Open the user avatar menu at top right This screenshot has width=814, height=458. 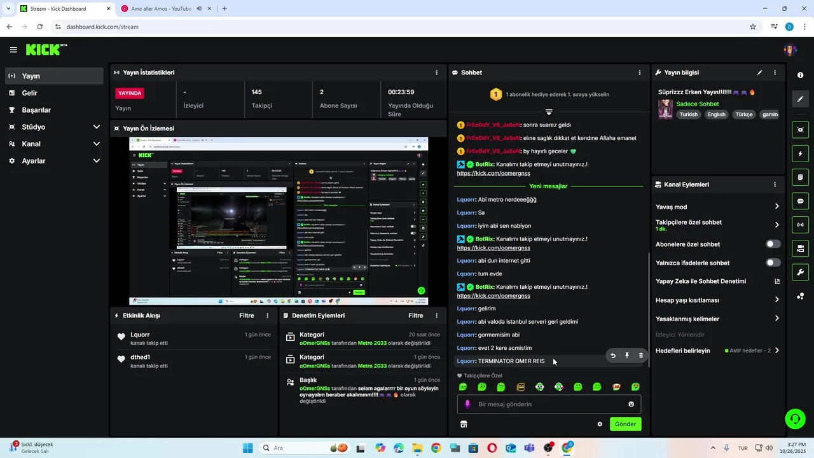click(x=790, y=50)
